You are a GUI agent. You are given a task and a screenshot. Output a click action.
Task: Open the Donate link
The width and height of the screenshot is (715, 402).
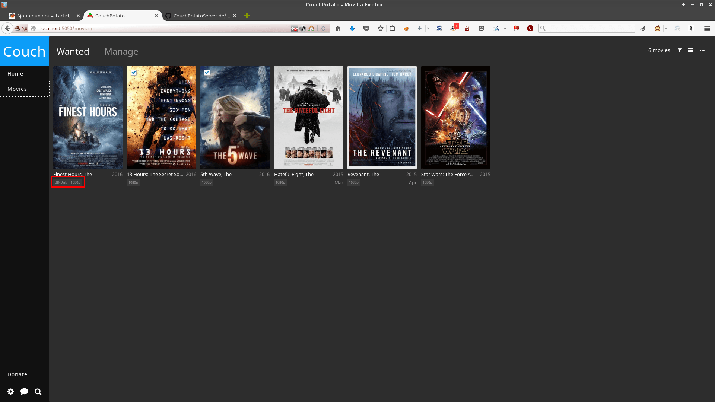point(17,374)
